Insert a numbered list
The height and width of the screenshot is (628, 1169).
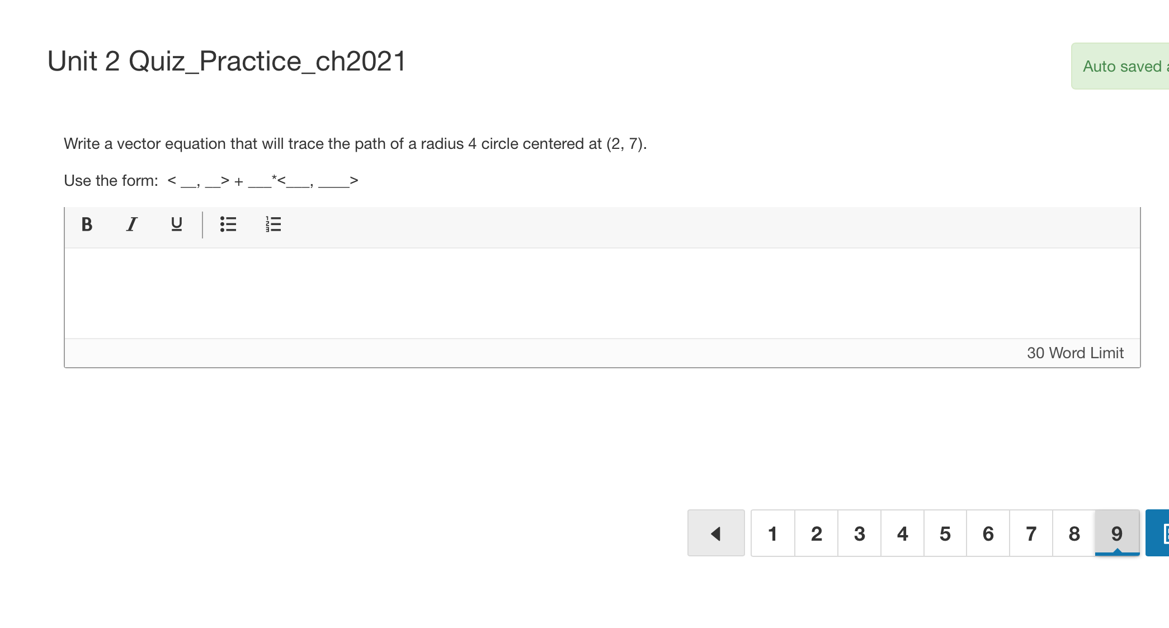pos(274,224)
